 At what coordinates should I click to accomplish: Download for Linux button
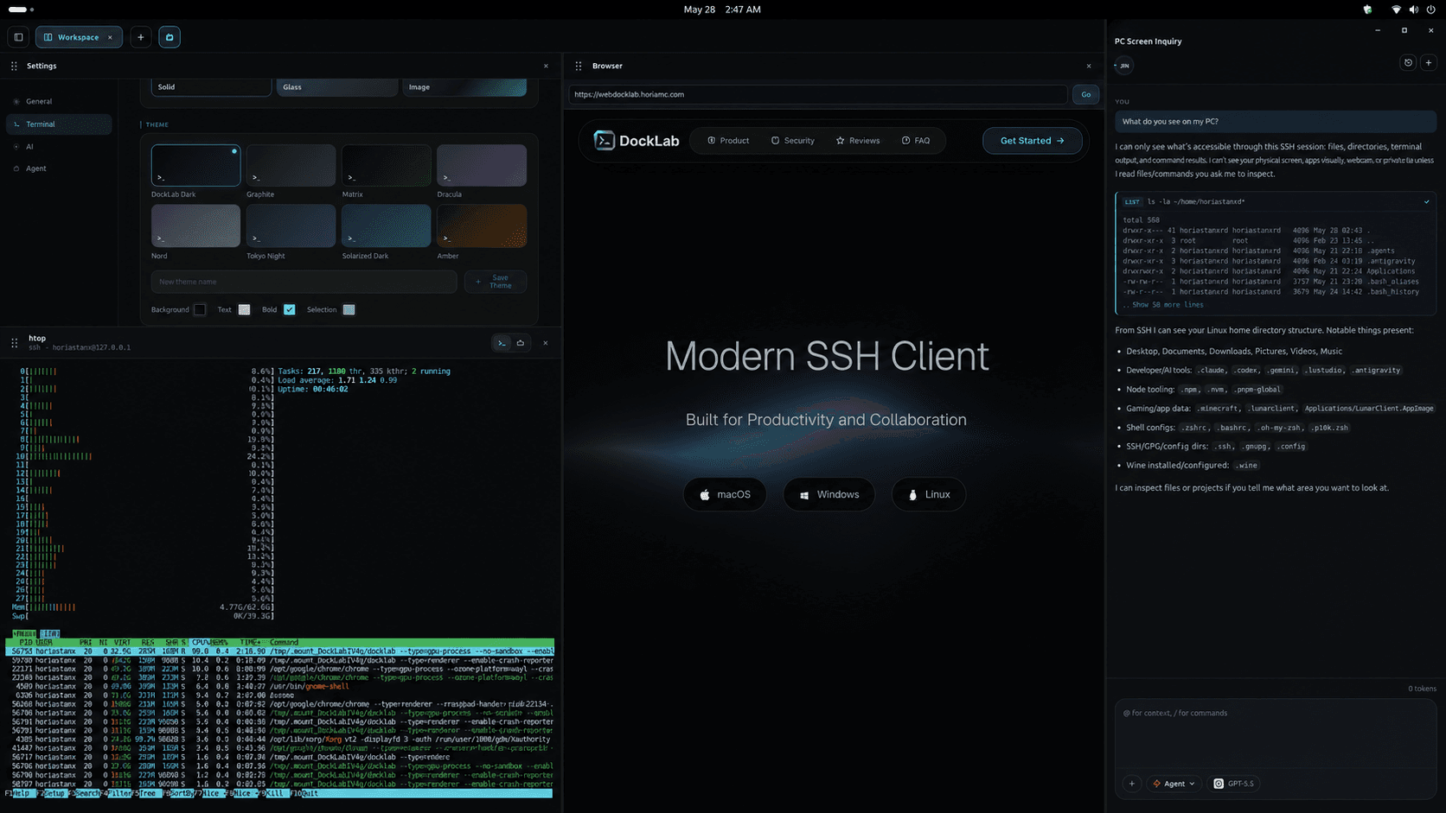(x=928, y=495)
